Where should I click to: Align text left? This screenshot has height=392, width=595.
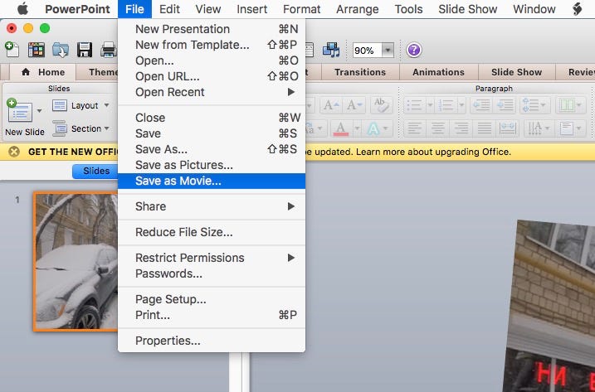pos(414,128)
